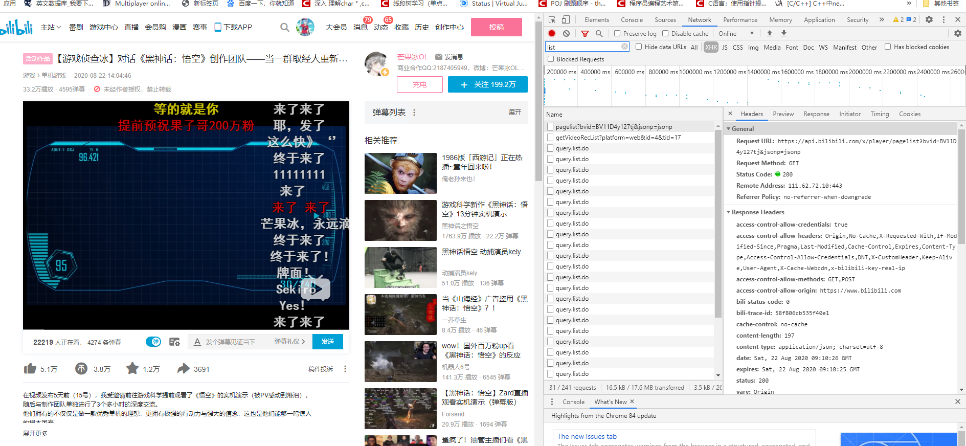Favorite the video with star icon
Viewport: 966px width, 446px height.
[132, 368]
